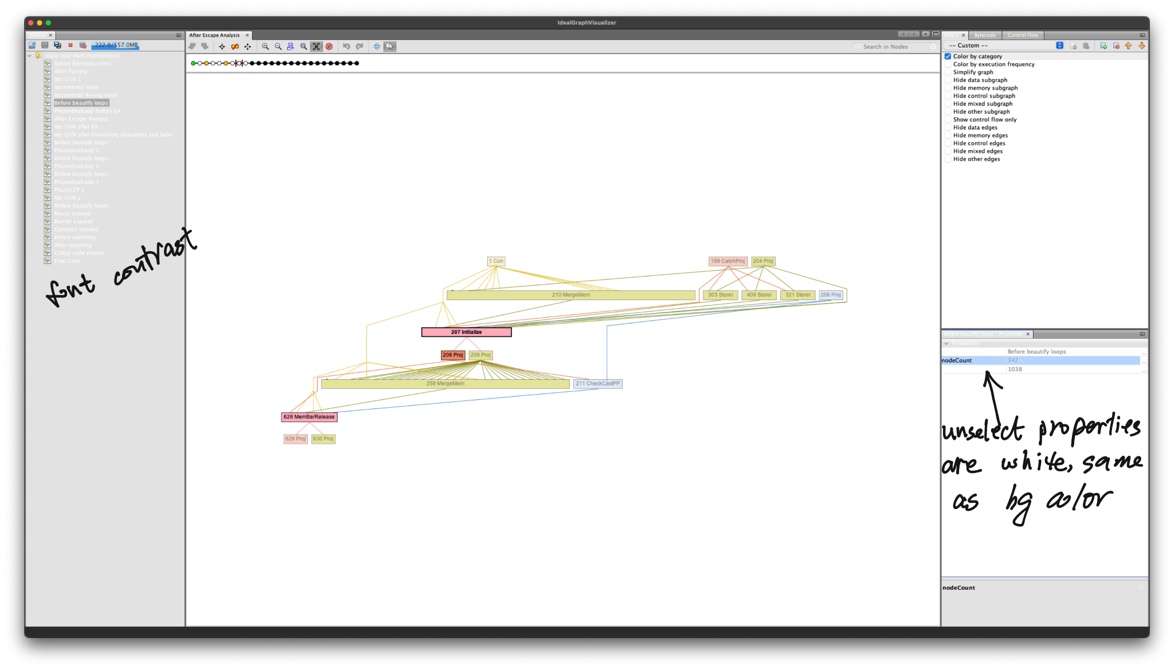Switch to the Control Flow tab
The width and height of the screenshot is (1174, 670).
(1023, 35)
